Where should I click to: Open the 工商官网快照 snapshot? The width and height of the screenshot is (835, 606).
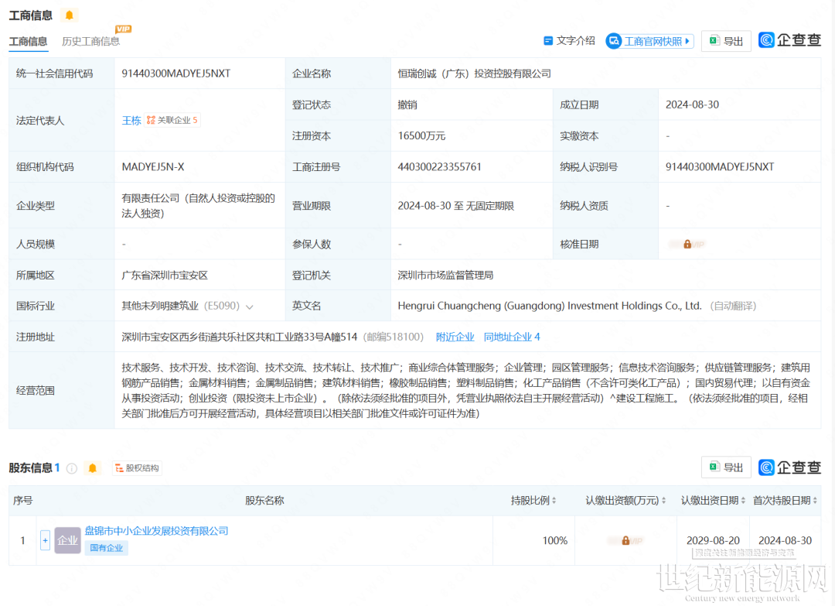pyautogui.click(x=649, y=41)
